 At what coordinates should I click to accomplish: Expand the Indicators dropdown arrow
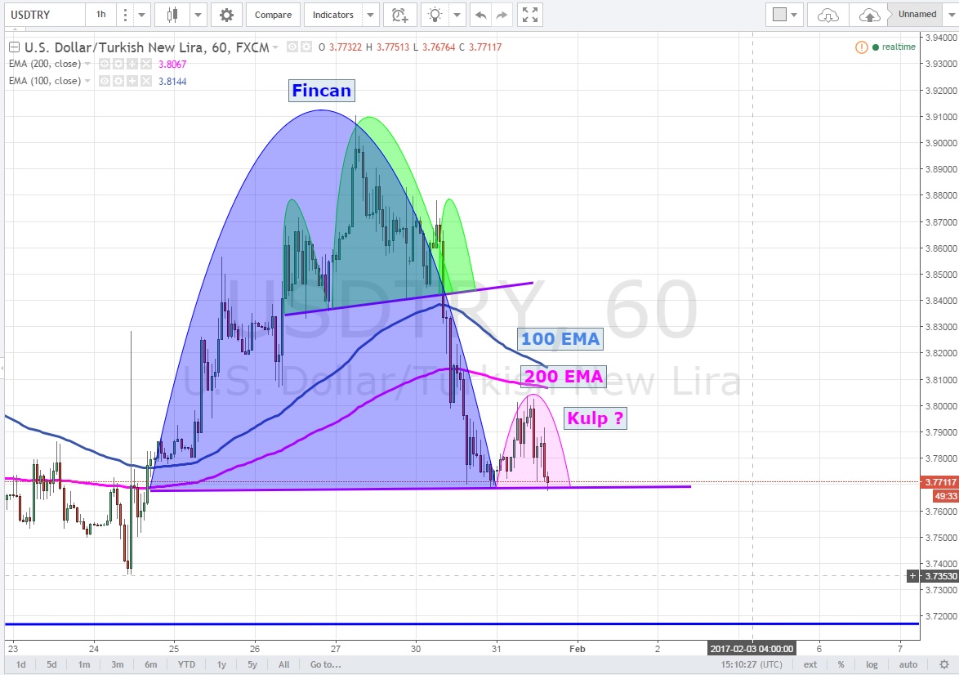[370, 15]
